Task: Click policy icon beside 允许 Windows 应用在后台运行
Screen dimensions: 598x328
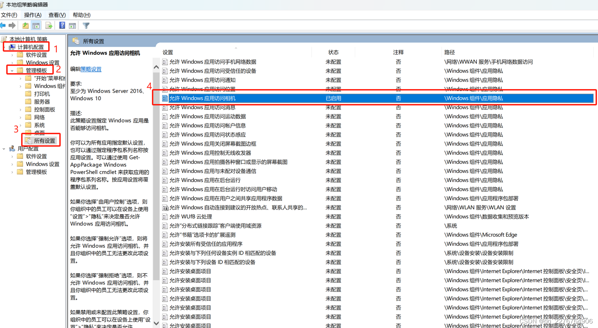Action: (165, 180)
